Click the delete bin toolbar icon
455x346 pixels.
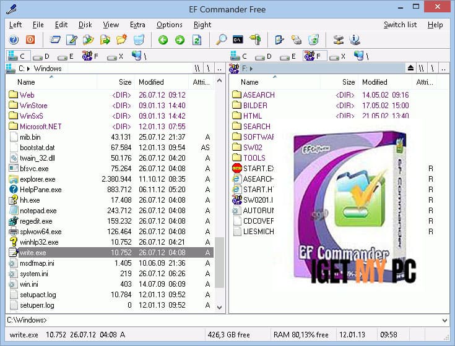tap(139, 40)
